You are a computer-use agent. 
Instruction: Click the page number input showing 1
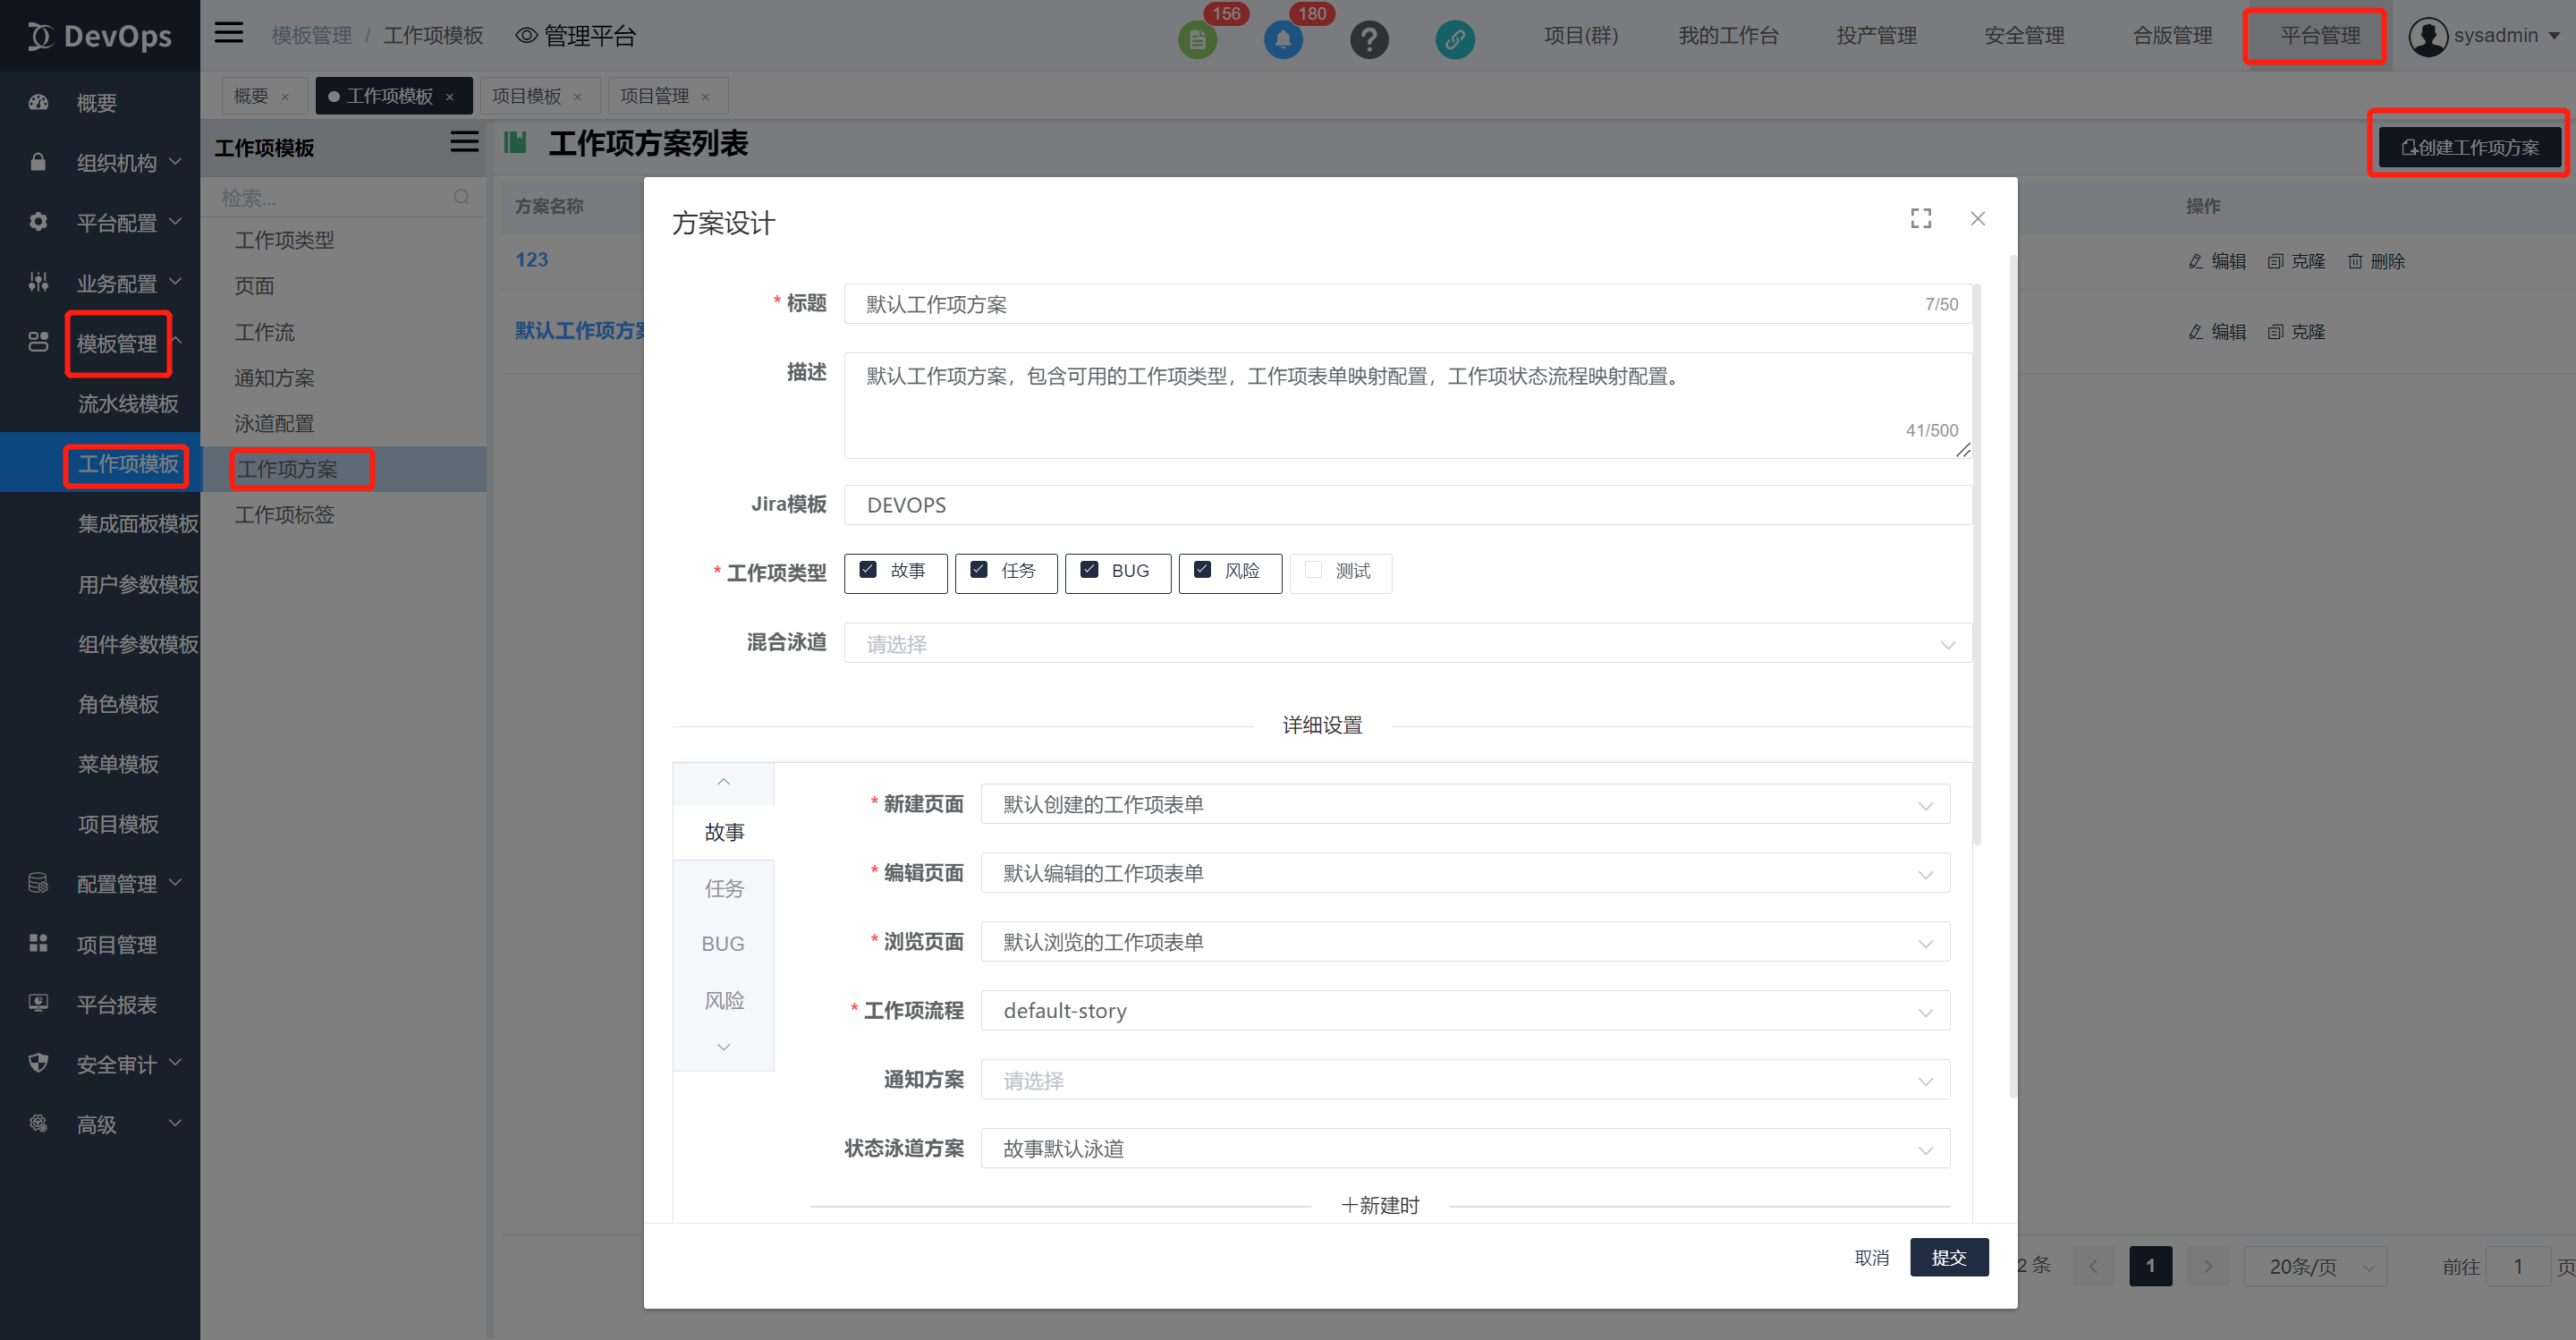pyautogui.click(x=2519, y=1265)
